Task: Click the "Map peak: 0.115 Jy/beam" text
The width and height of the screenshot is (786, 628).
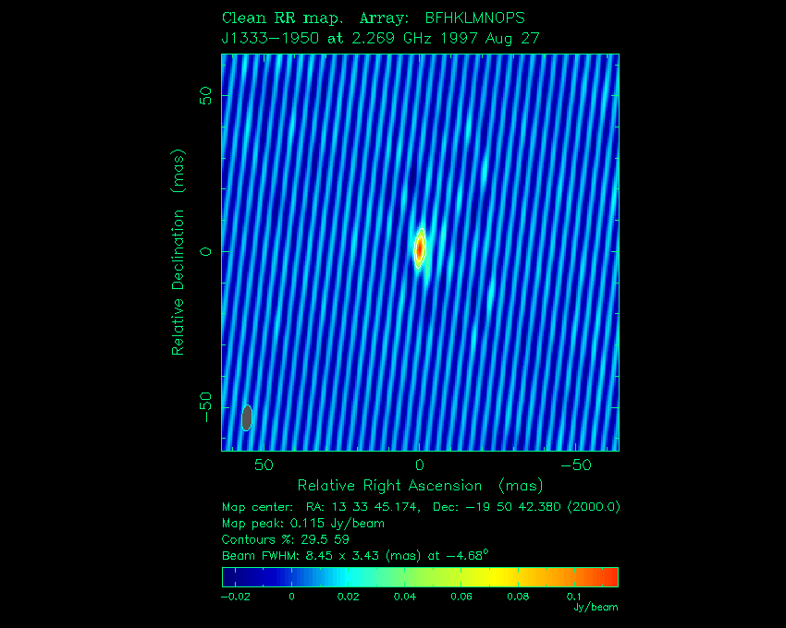Action: (302, 524)
